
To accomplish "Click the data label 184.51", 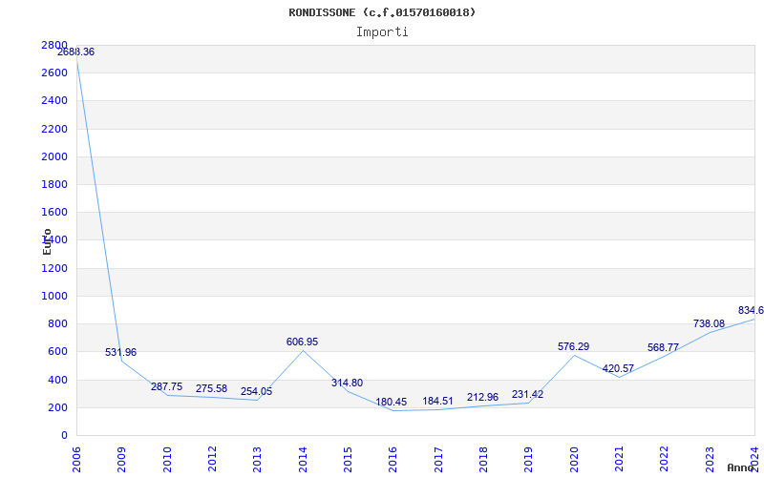I will click(x=437, y=402).
